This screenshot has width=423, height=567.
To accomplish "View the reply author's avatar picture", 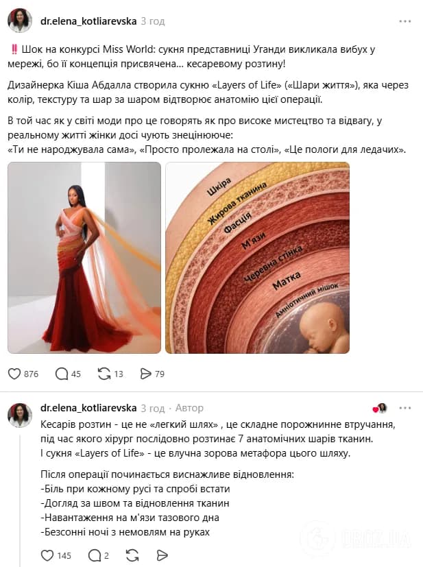I will click(x=20, y=415).
